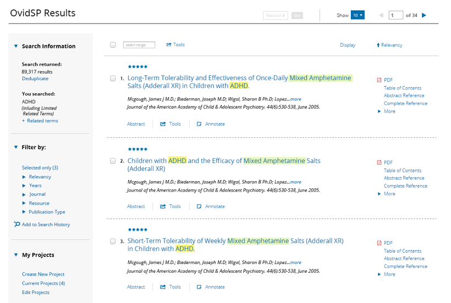Check the select-all results checkbox
Image resolution: width=451 pixels, height=303 pixels.
tap(113, 45)
